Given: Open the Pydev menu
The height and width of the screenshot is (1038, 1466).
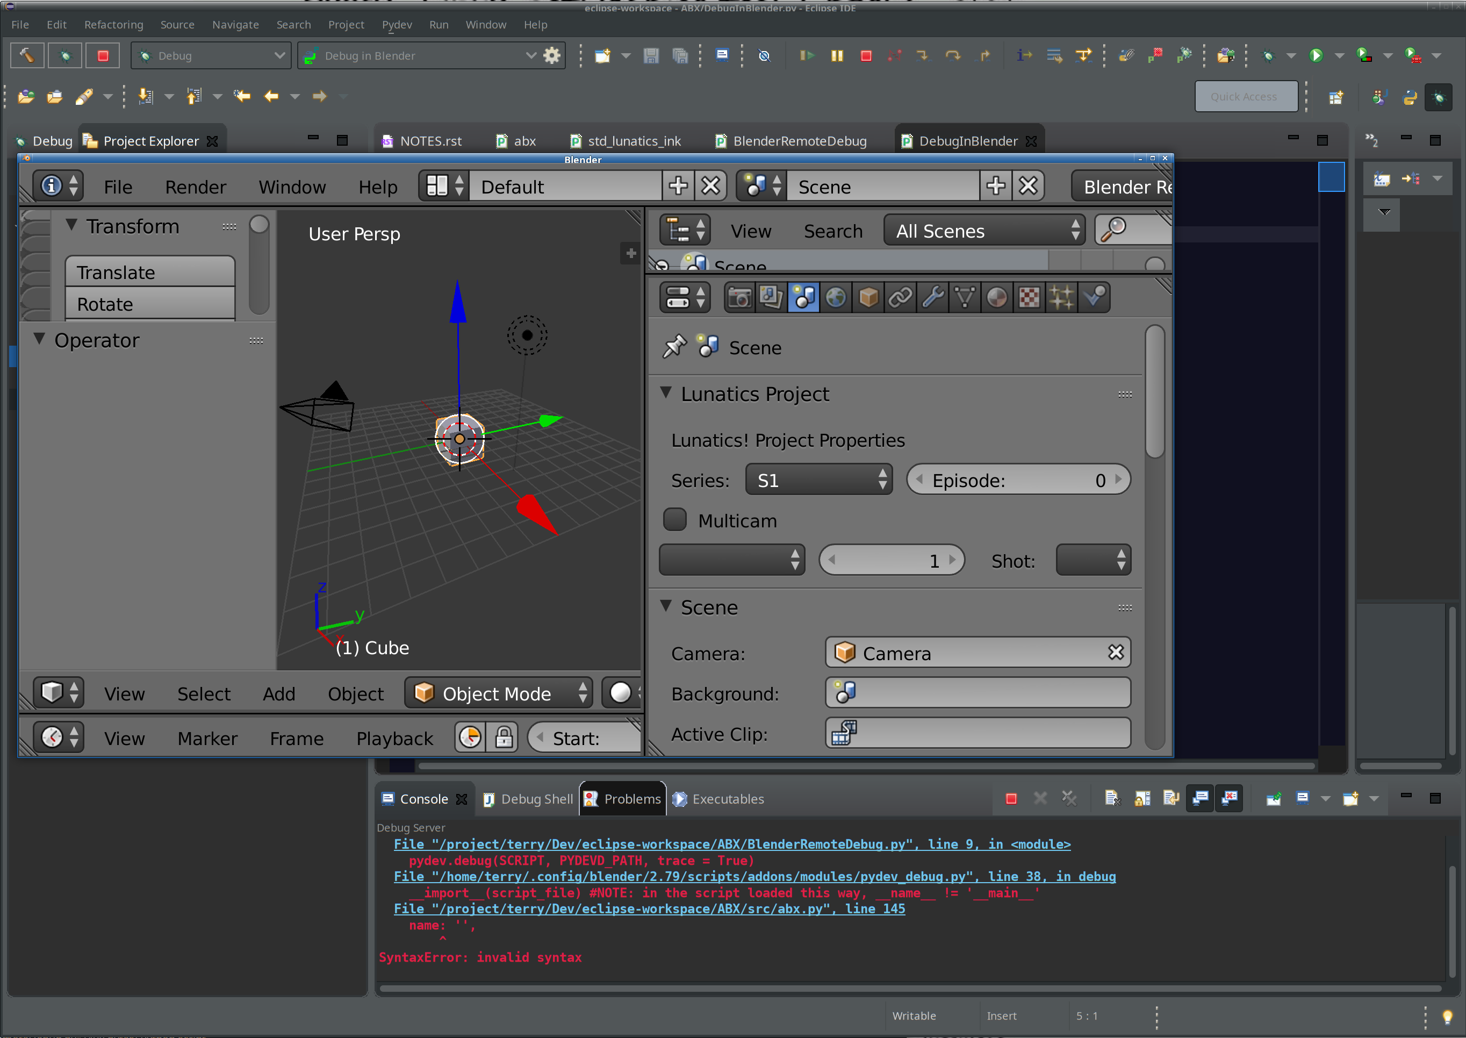Looking at the screenshot, I should pos(396,25).
